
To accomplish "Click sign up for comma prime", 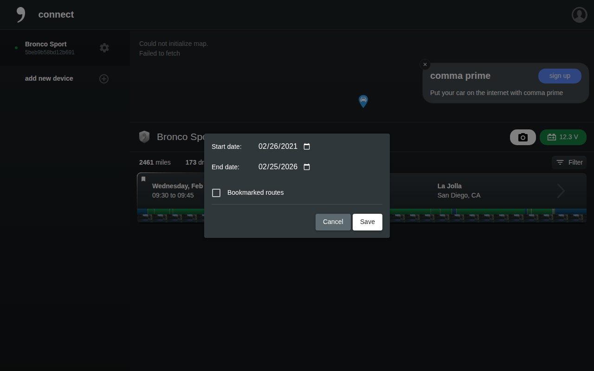I will click(x=560, y=76).
